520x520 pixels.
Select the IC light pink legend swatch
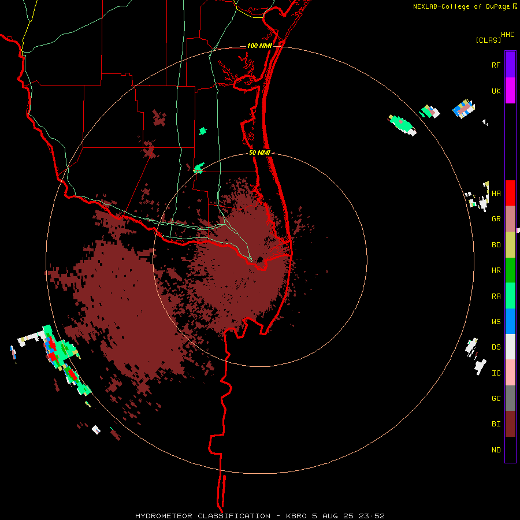point(510,373)
